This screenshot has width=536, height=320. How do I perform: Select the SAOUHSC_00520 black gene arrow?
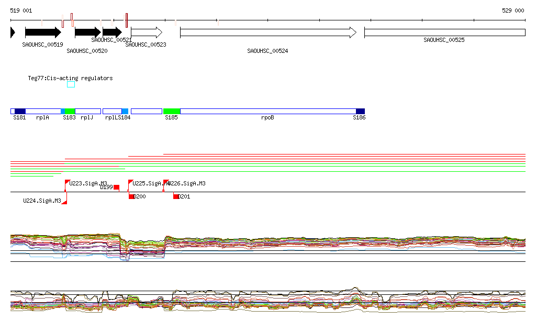87,32
